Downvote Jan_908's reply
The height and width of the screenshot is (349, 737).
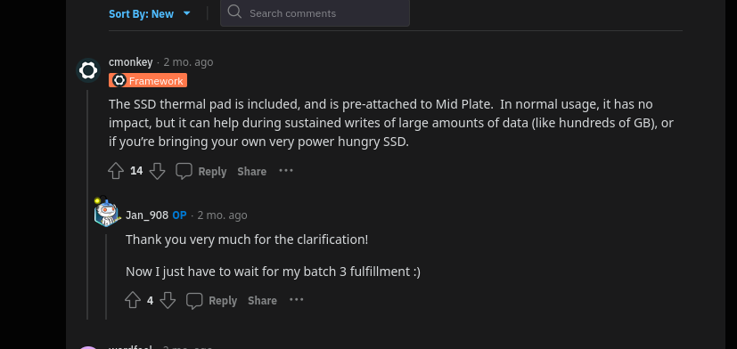[x=168, y=300]
